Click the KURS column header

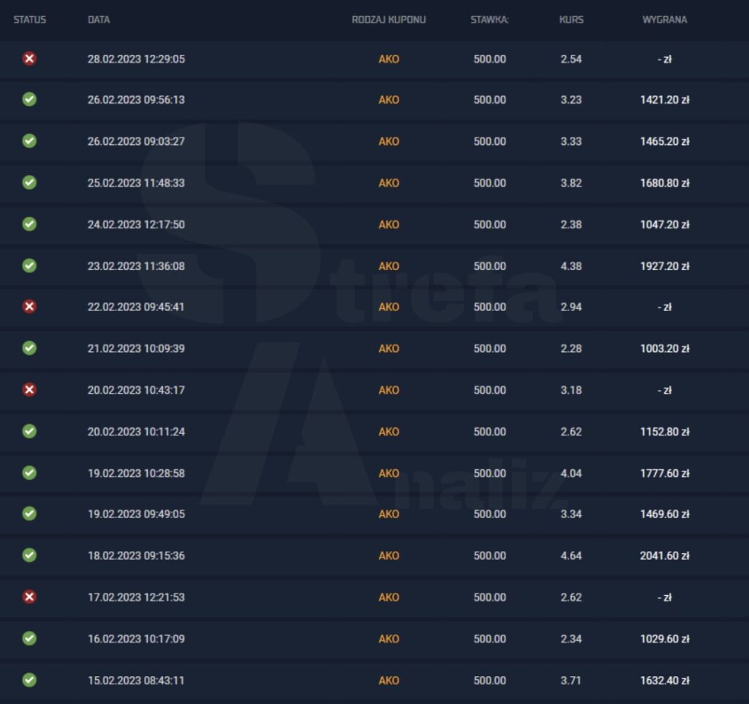coord(571,20)
